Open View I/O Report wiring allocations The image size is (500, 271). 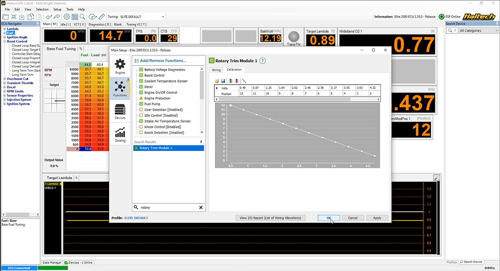(270, 218)
